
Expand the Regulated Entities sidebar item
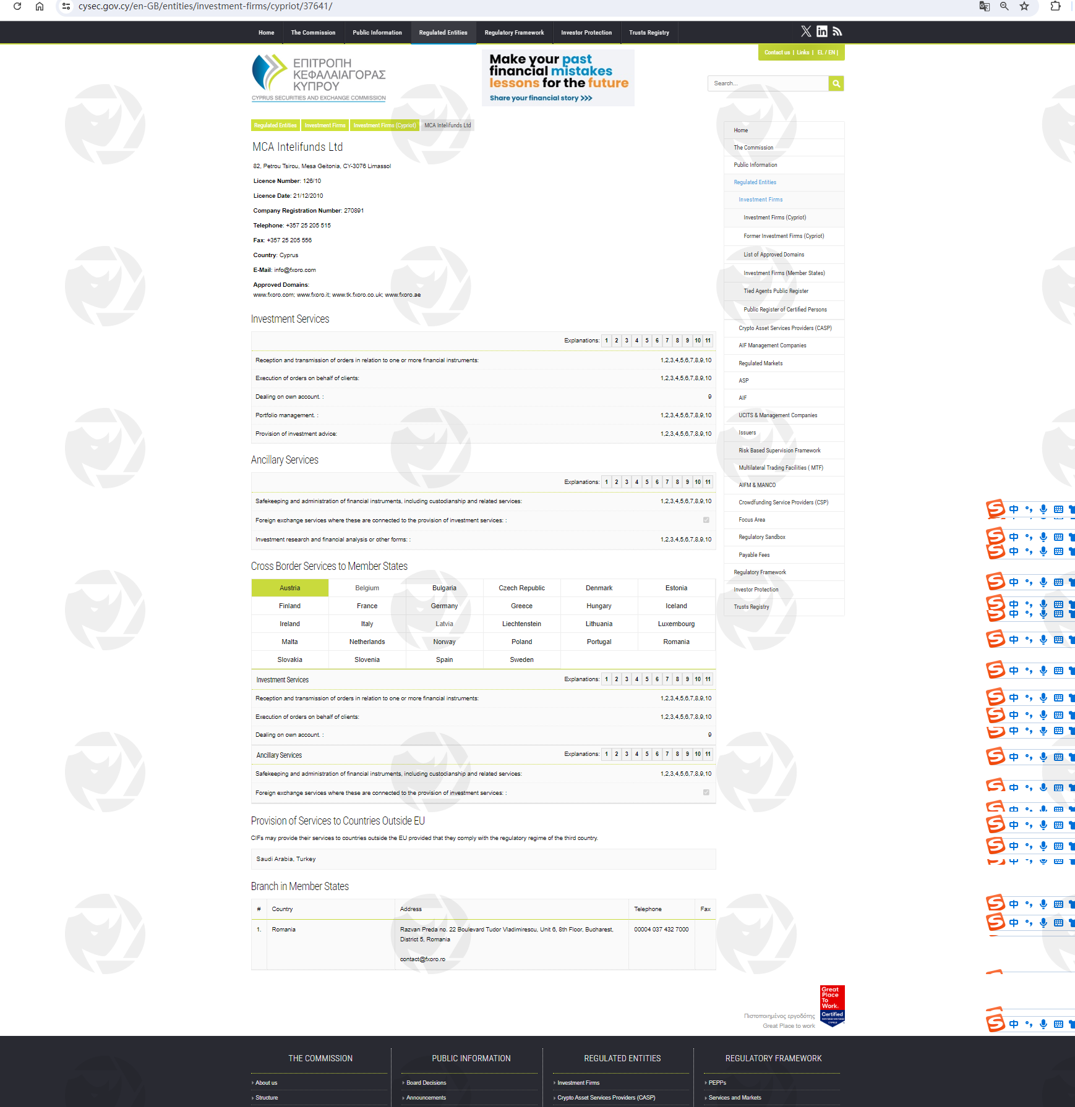pyautogui.click(x=755, y=182)
